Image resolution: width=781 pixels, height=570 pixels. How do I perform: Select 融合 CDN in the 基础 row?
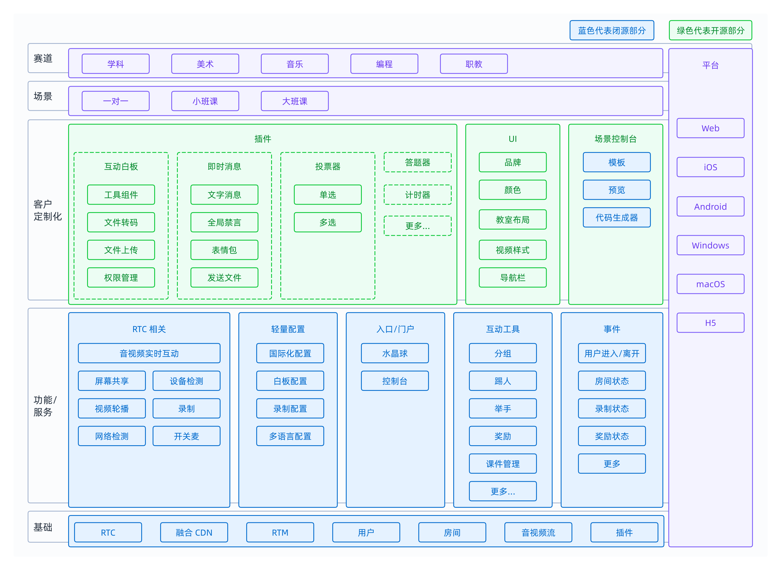point(194,532)
